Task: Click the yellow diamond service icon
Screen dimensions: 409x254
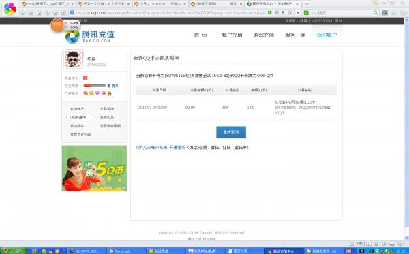Action: (91, 93)
